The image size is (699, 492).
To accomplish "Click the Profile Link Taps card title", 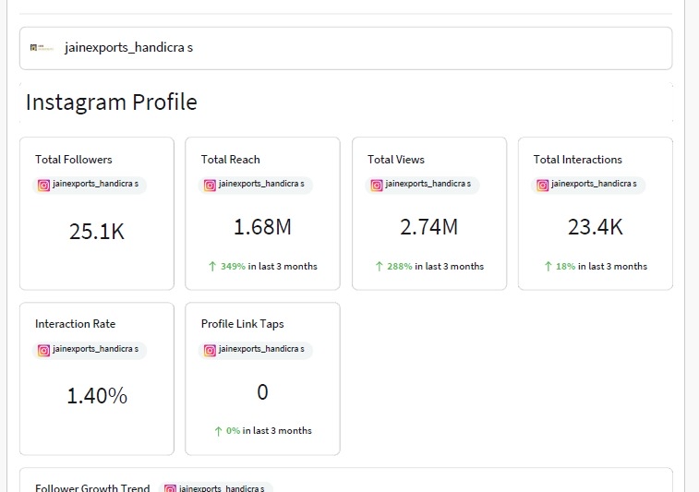I will click(x=243, y=324).
